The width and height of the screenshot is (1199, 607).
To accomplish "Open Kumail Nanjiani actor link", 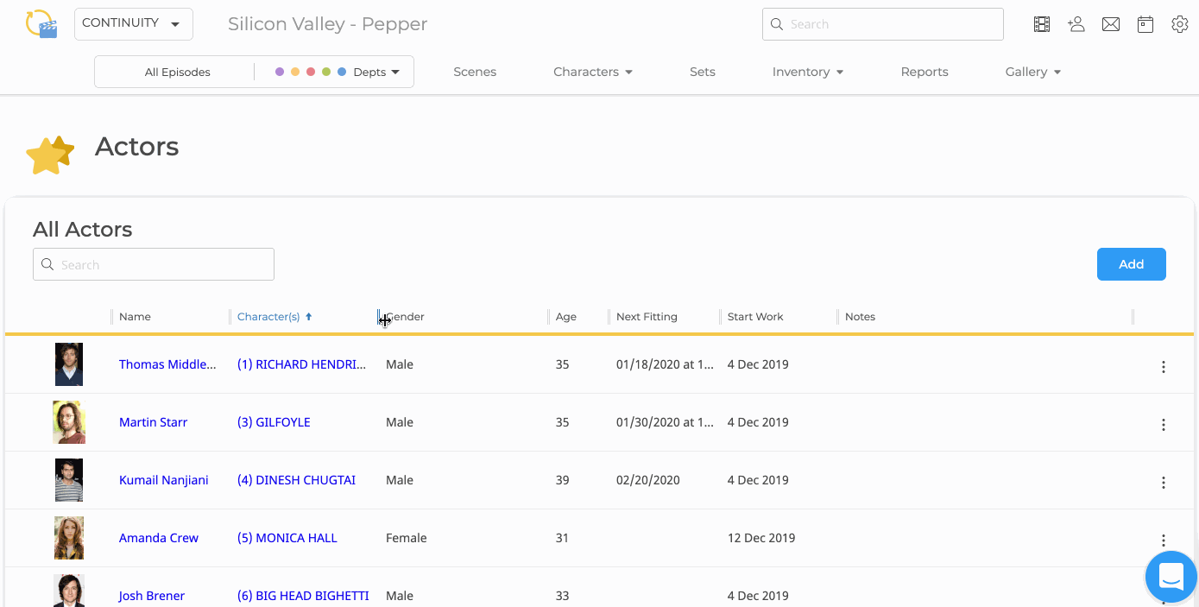I will [164, 480].
